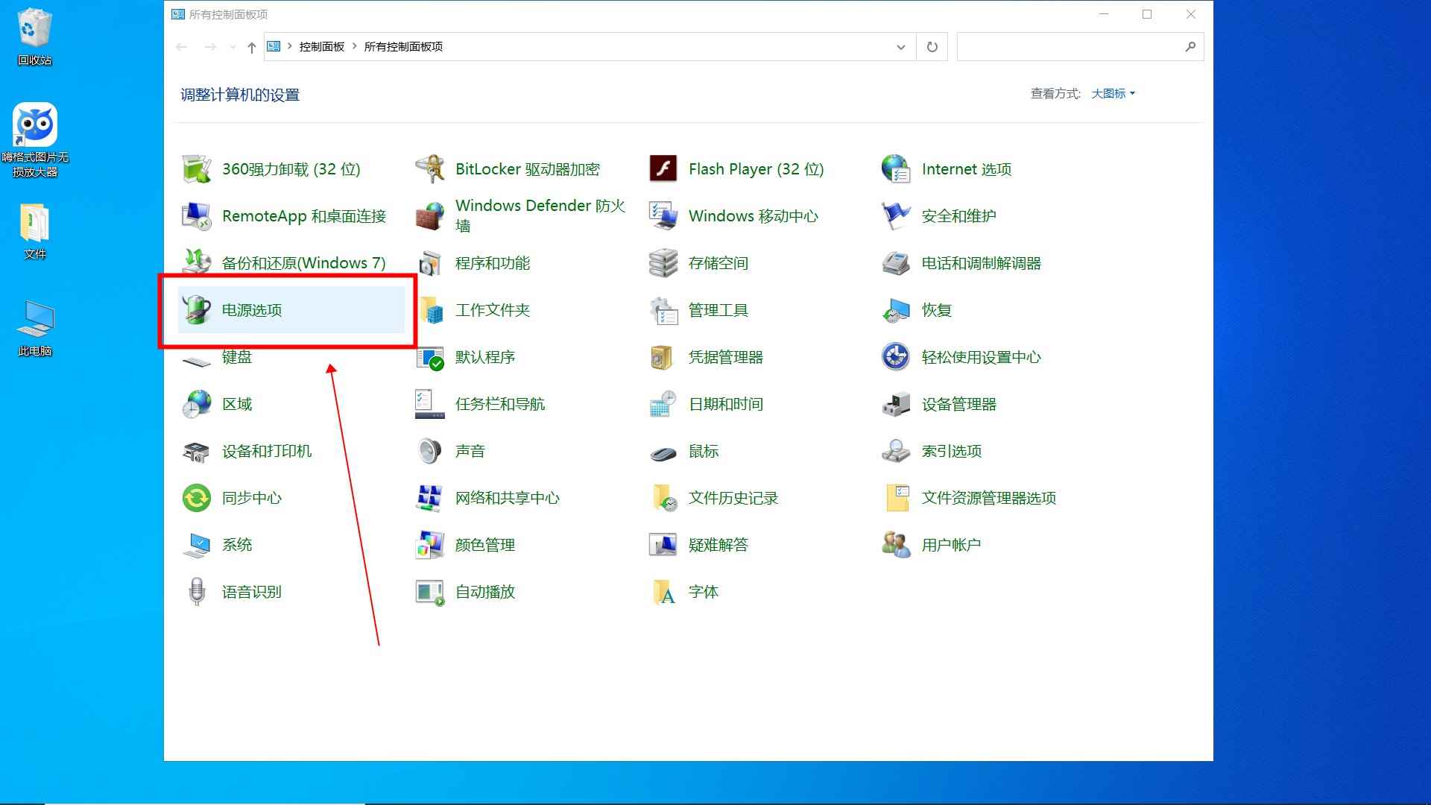Open the 字体 fonts folder icon
The image size is (1431, 805).
coord(663,592)
